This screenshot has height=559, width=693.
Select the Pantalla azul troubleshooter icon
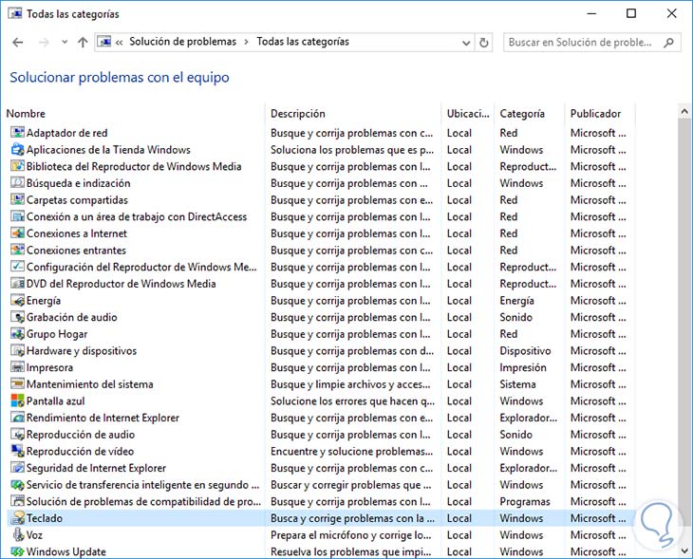17,401
